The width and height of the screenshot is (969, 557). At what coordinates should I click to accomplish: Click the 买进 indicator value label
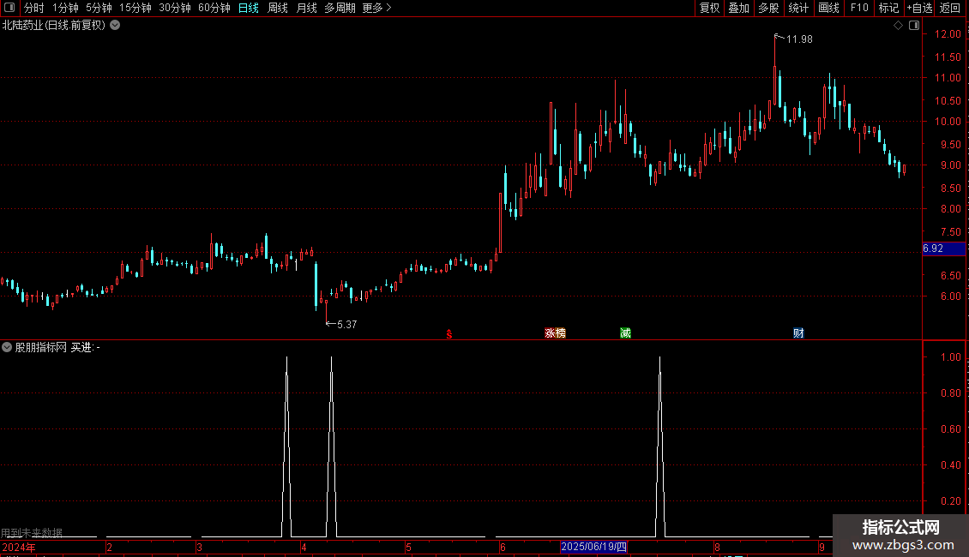tap(85, 348)
